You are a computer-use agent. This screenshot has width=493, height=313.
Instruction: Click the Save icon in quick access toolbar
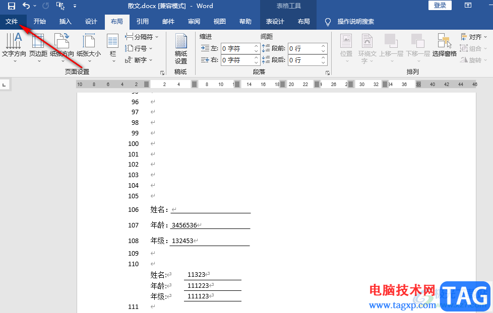click(11, 6)
